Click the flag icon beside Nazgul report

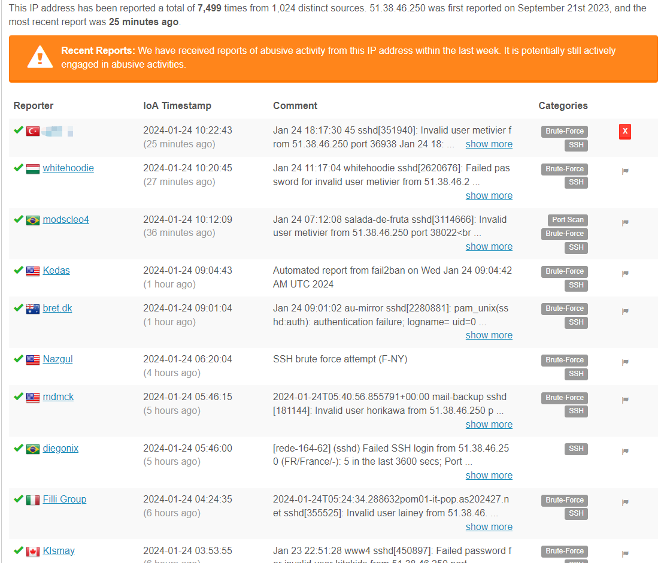coord(625,362)
